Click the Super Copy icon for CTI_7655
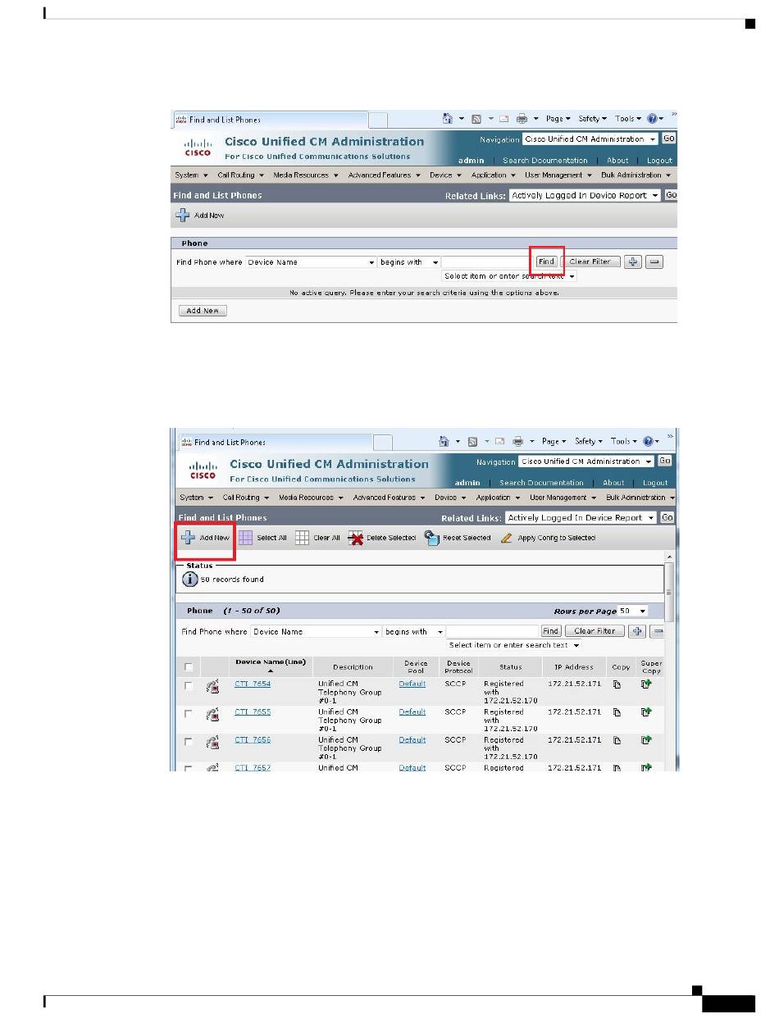779x1023 pixels. tap(646, 713)
